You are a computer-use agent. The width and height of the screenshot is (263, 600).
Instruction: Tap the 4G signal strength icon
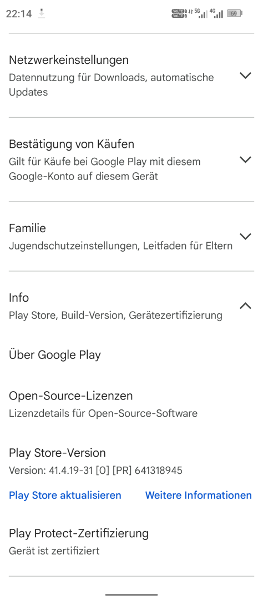(216, 13)
